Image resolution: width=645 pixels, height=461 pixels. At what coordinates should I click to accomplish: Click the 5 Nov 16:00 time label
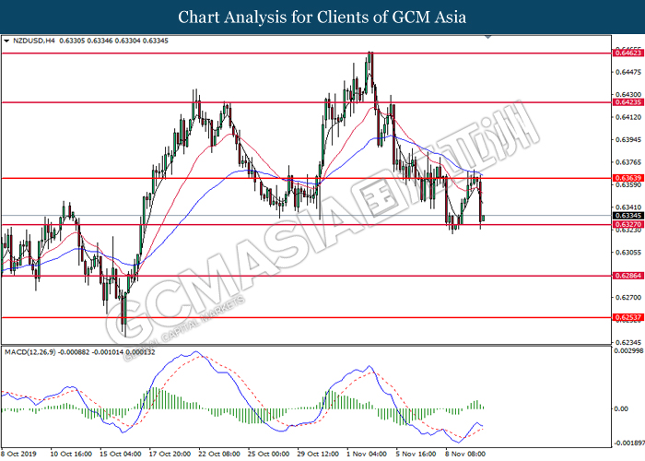coord(416,454)
